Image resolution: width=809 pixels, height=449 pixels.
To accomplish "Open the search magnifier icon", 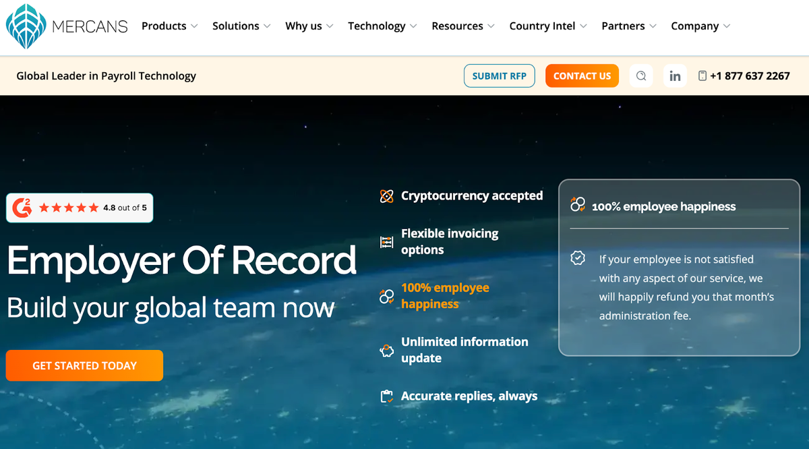I will point(641,76).
